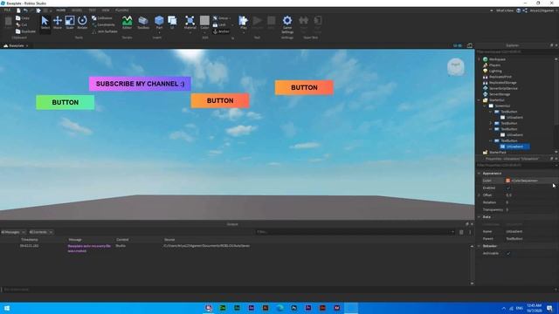Image resolution: width=559 pixels, height=314 pixels.
Task: Click the Cut clipboard button
Action: [21, 24]
